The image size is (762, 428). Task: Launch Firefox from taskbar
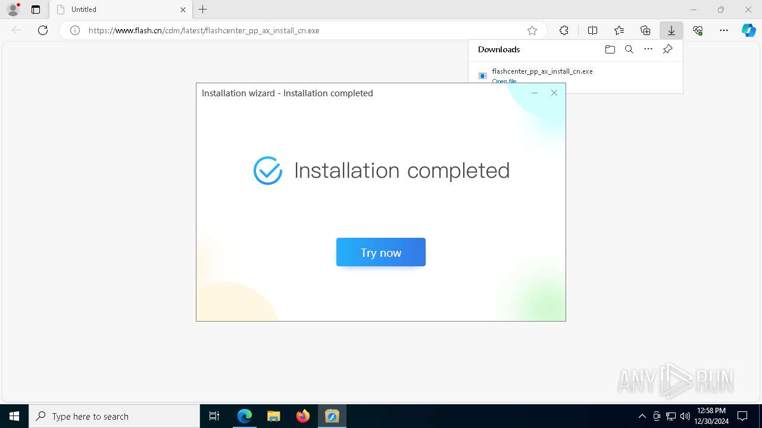point(303,416)
